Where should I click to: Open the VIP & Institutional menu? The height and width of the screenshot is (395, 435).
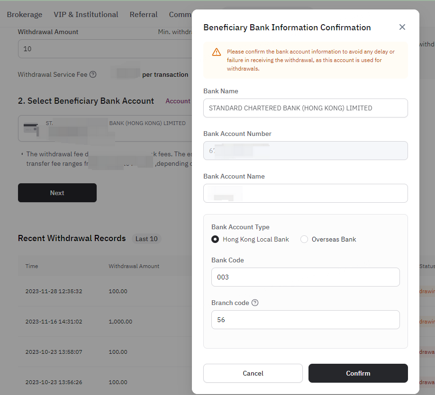click(x=86, y=14)
